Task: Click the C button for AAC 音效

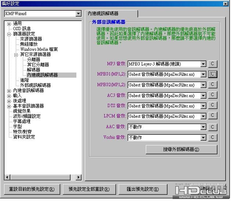Action: pyautogui.click(x=213, y=127)
